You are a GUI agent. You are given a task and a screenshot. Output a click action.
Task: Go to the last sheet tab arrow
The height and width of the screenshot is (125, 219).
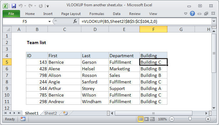[x=19, y=113]
